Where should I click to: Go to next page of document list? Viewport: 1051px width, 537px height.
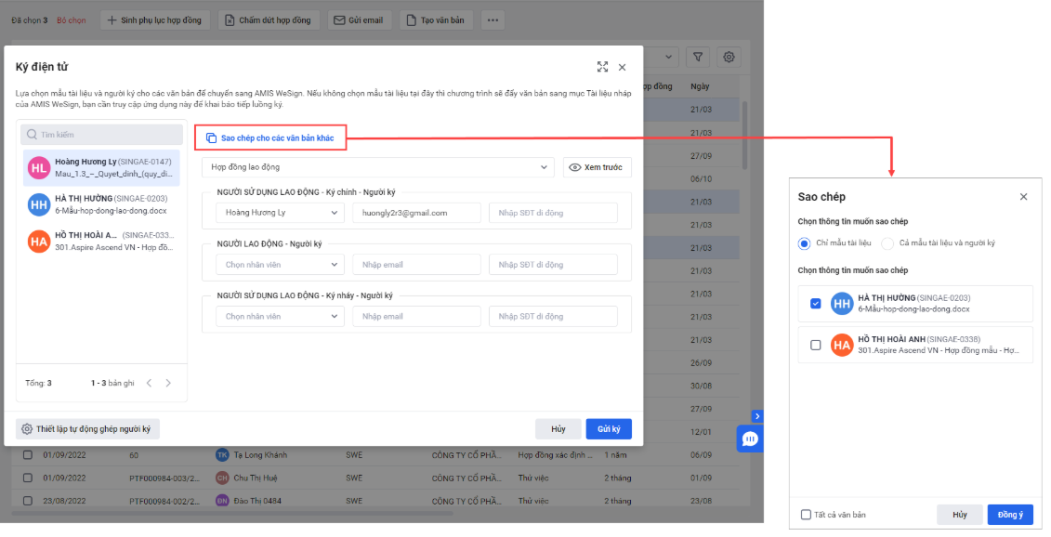click(168, 383)
